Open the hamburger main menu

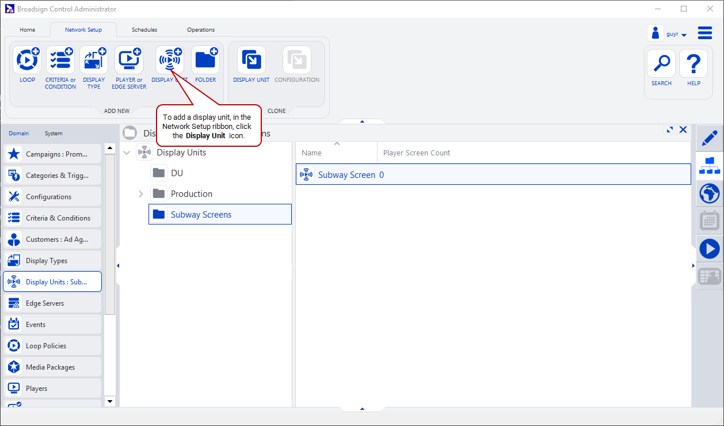[705, 33]
